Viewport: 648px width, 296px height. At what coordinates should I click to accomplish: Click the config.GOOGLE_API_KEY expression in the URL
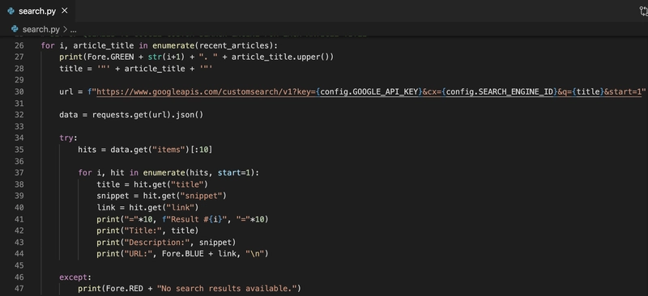point(370,91)
